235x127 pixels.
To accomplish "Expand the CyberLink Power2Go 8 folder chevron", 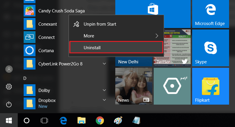I will tap(104, 64).
